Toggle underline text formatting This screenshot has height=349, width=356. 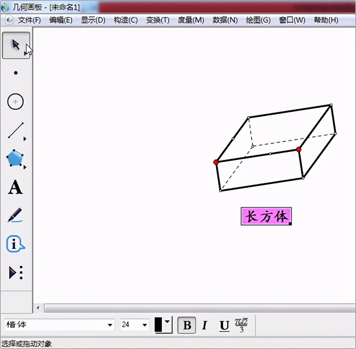(224, 326)
